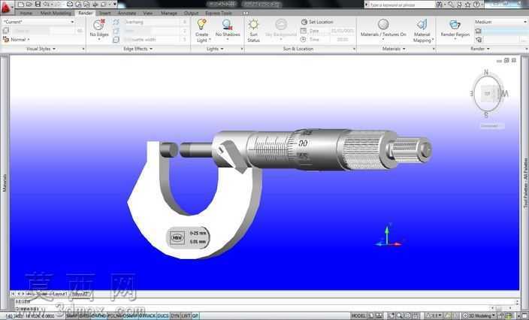Toggle OTRACK in status bar
529x320 pixels.
pos(147,316)
